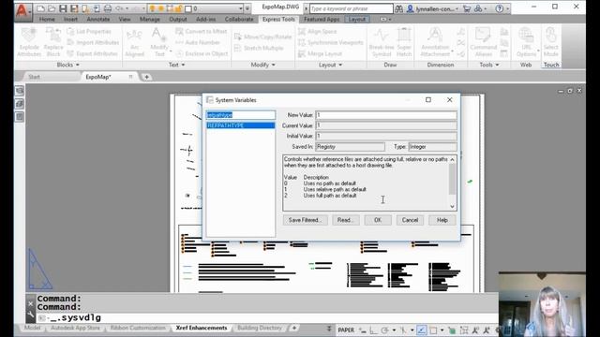Click the New drawing icon in quick access toolbar
The width and height of the screenshot is (600, 337).
(x=41, y=8)
